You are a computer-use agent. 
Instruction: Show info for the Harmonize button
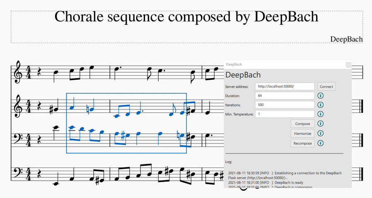321,134
